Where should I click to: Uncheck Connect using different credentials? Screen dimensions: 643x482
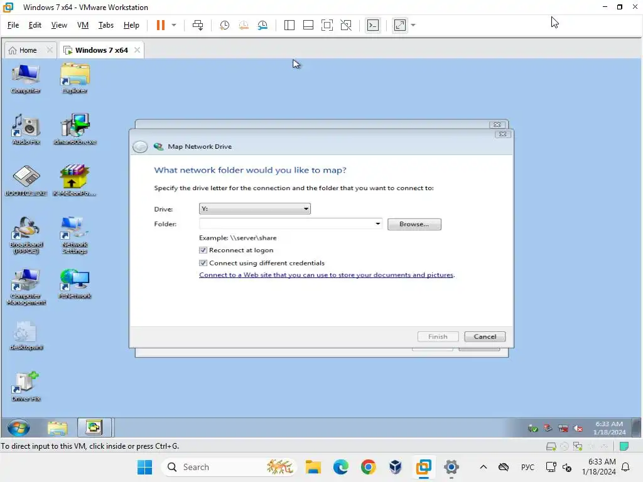(203, 263)
